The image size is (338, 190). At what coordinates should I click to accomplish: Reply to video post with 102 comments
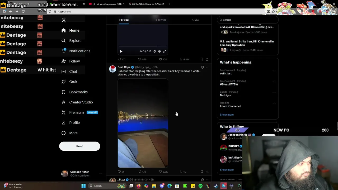121,59
